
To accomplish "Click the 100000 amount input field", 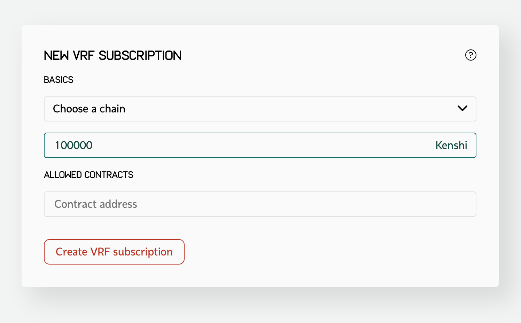I will tap(244, 145).
